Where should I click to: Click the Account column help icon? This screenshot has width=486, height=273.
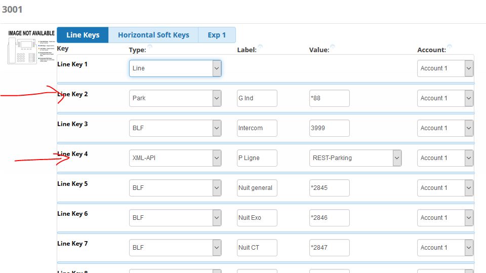(450, 47)
